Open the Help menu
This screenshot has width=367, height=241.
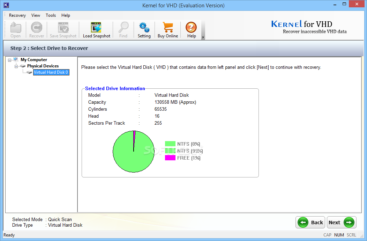pyautogui.click(x=66, y=15)
